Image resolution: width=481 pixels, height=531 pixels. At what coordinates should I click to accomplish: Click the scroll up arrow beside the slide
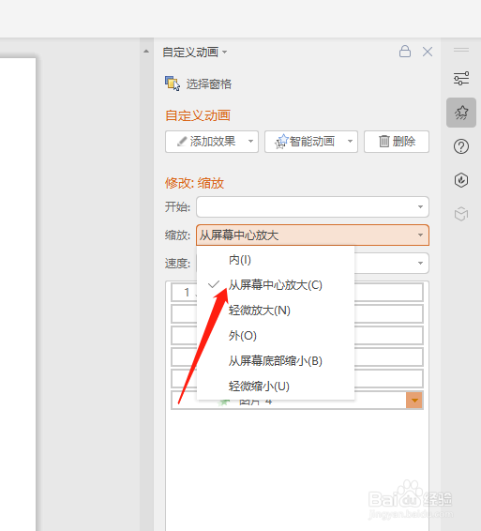tap(146, 52)
